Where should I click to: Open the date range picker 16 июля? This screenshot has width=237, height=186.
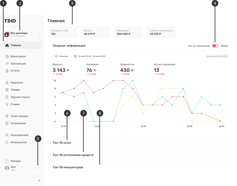[x=90, y=56]
